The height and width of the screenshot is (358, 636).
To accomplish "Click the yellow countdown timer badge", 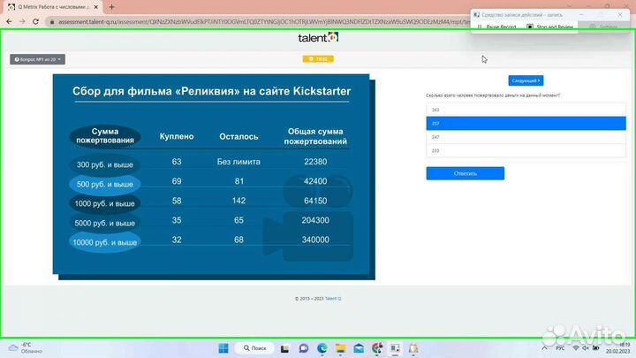I will point(318,59).
